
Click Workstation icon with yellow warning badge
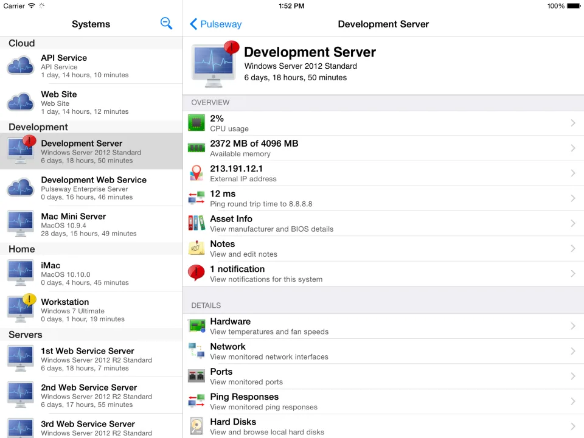point(21,308)
